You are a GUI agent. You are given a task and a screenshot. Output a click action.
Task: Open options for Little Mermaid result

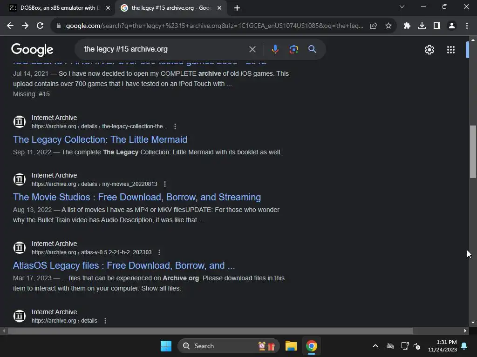click(x=175, y=126)
